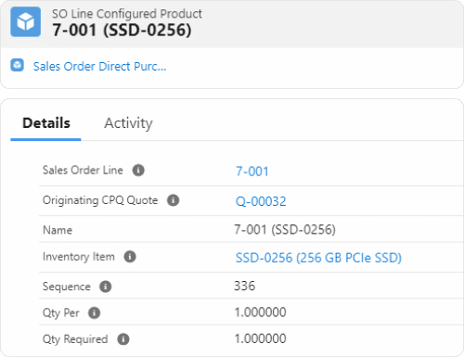Click the Qty Per field label

click(61, 312)
